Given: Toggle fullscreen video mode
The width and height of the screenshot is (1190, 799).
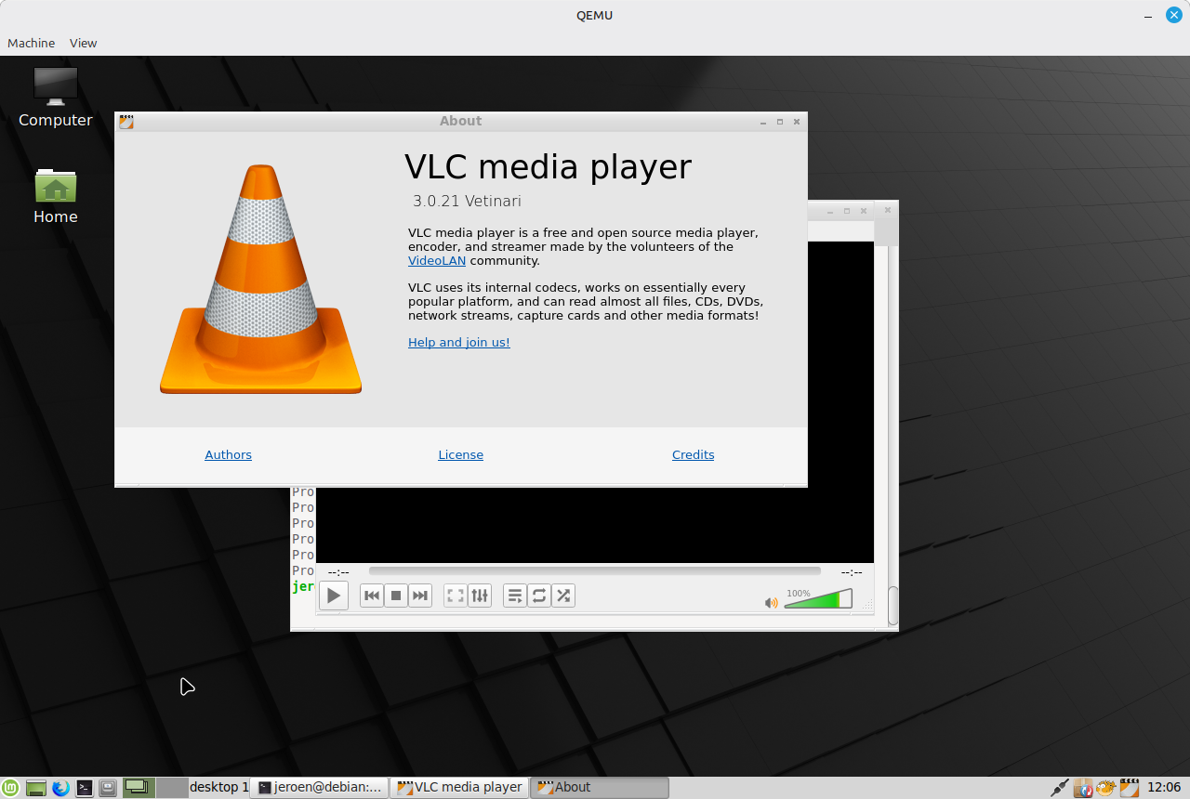Looking at the screenshot, I should 456,596.
